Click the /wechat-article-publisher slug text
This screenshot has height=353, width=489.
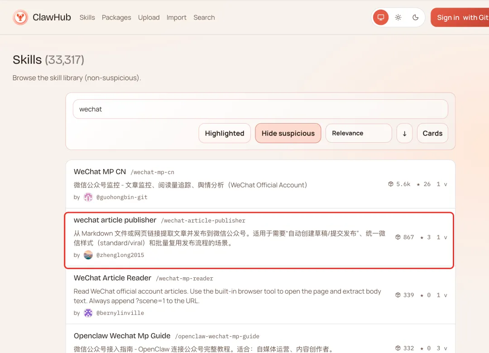(x=203, y=221)
